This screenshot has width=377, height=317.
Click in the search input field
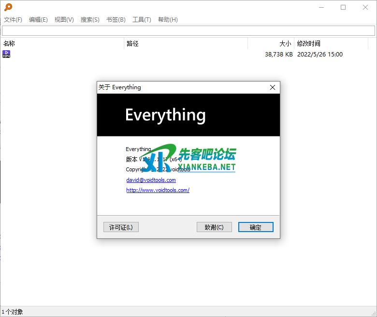point(188,31)
